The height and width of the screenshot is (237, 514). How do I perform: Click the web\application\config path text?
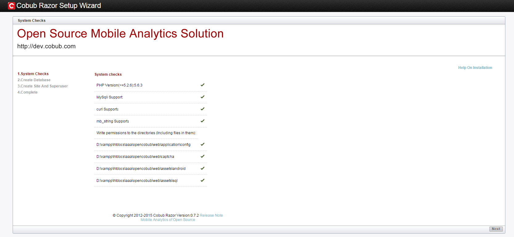[143, 145]
